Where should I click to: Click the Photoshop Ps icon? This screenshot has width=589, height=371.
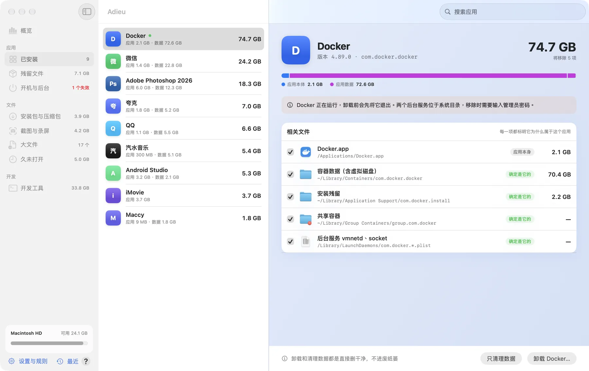[x=113, y=84]
